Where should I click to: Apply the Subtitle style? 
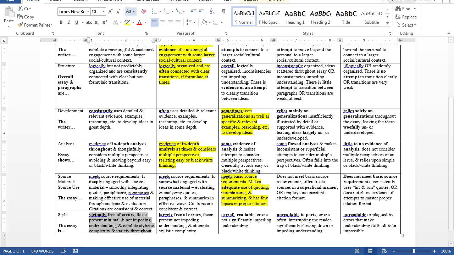coord(372,17)
